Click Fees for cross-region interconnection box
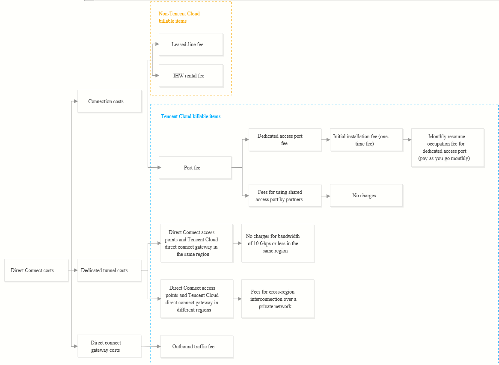This screenshot has width=499, height=365. point(278,299)
